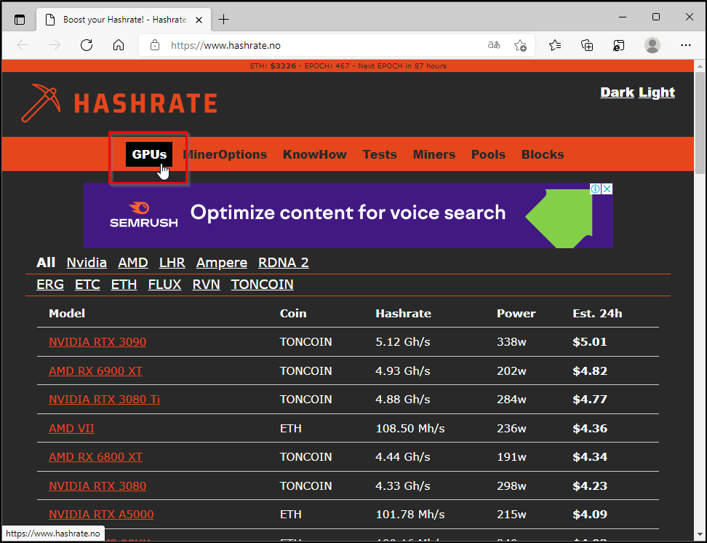Open the ad info icon
The image size is (707, 543).
pyautogui.click(x=595, y=189)
